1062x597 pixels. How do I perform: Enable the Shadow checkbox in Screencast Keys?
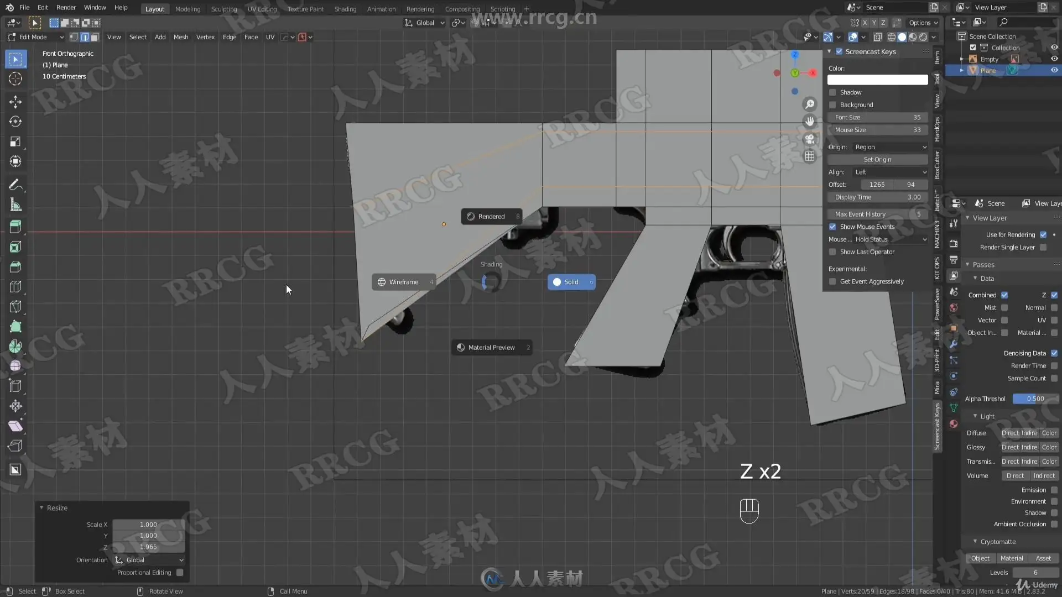click(x=832, y=92)
